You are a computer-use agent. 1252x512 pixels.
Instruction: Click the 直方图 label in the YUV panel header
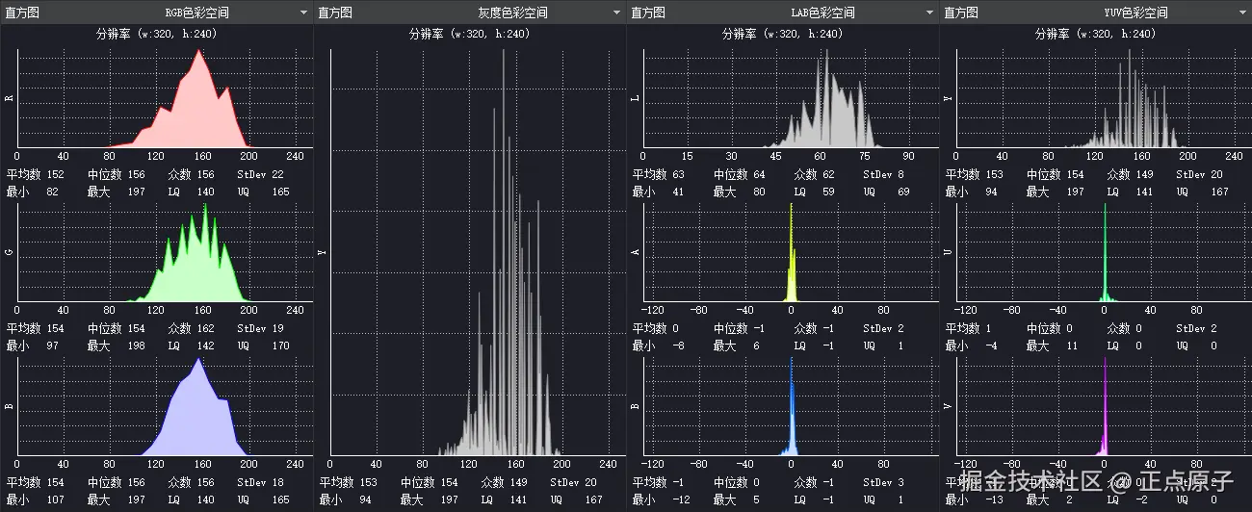[960, 13]
